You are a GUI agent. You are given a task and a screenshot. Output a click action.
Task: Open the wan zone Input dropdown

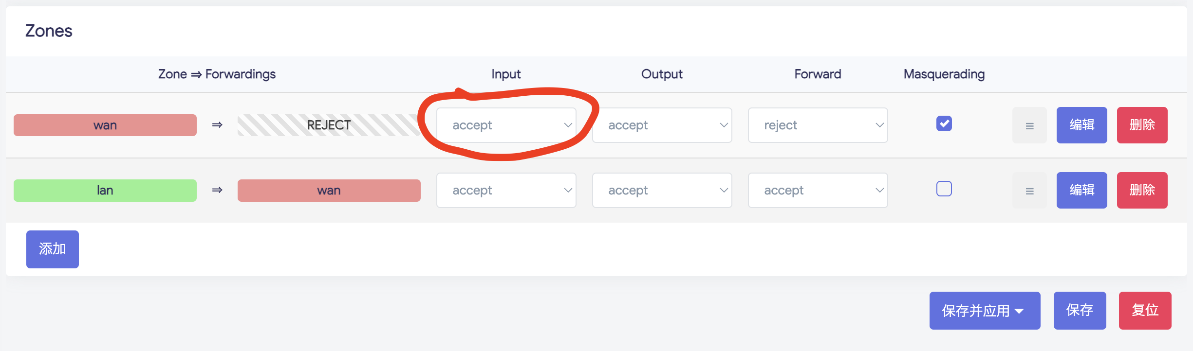pos(506,125)
